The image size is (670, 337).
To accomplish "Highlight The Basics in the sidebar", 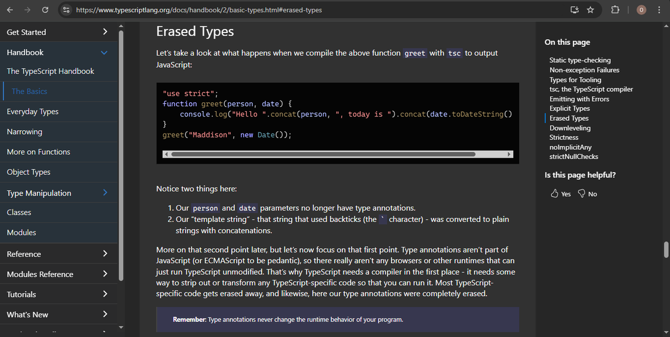I will tap(28, 91).
